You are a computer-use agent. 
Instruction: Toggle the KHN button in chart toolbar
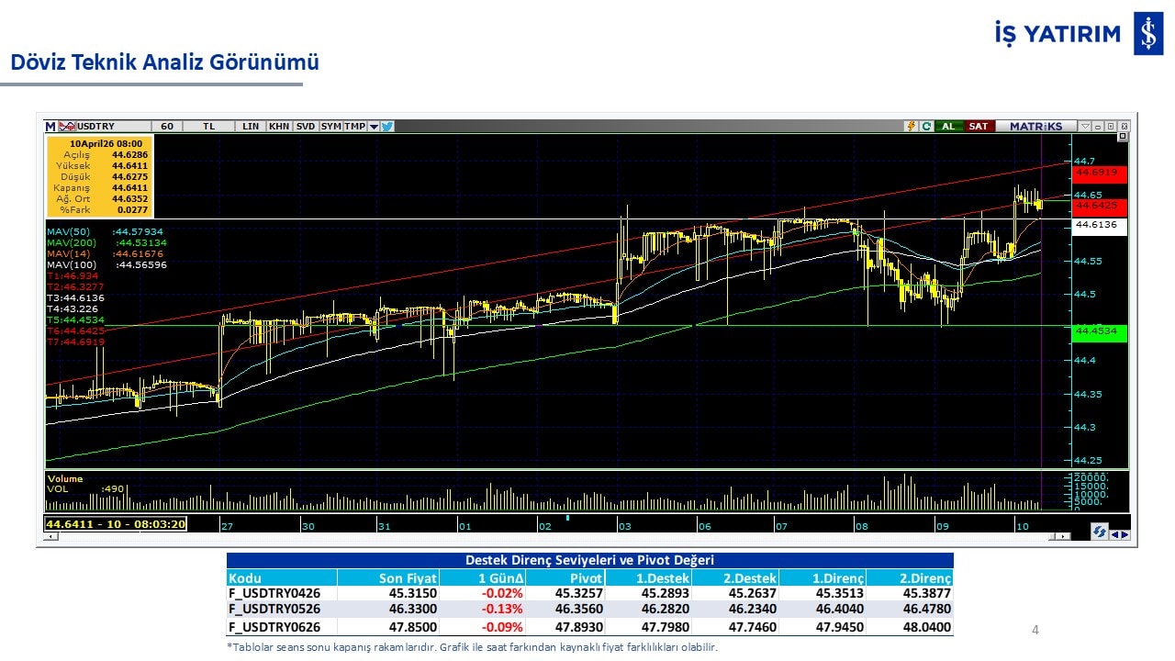tap(278, 127)
